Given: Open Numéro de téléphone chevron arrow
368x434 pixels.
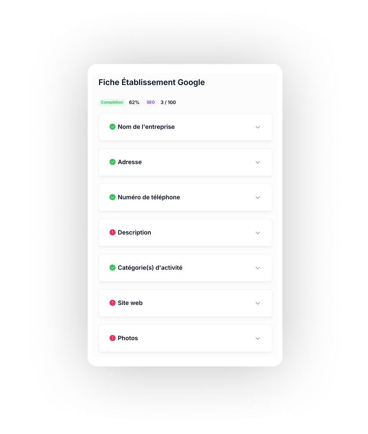Looking at the screenshot, I should click(x=258, y=198).
